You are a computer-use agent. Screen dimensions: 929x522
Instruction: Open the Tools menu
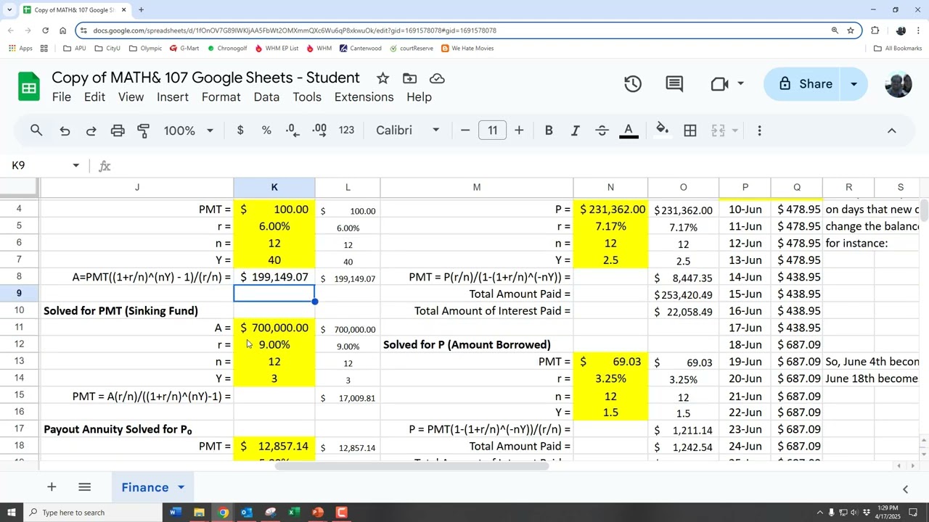(x=307, y=97)
